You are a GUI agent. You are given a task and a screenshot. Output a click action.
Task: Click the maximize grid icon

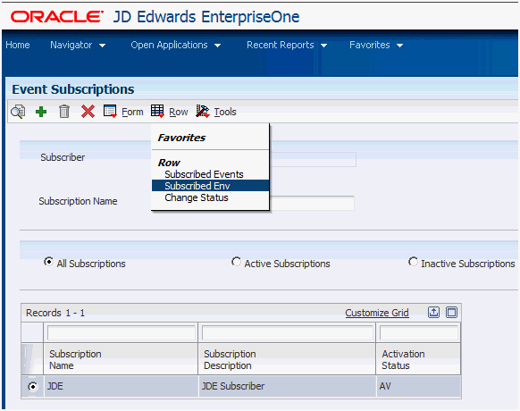coord(451,312)
